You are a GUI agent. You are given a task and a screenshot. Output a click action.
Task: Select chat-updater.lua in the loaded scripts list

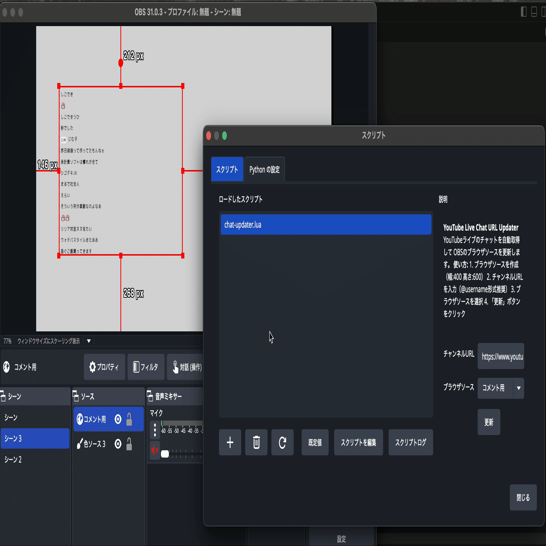click(x=326, y=225)
